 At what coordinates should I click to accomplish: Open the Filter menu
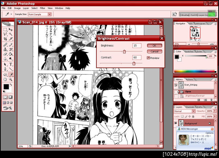pos(42,8)
